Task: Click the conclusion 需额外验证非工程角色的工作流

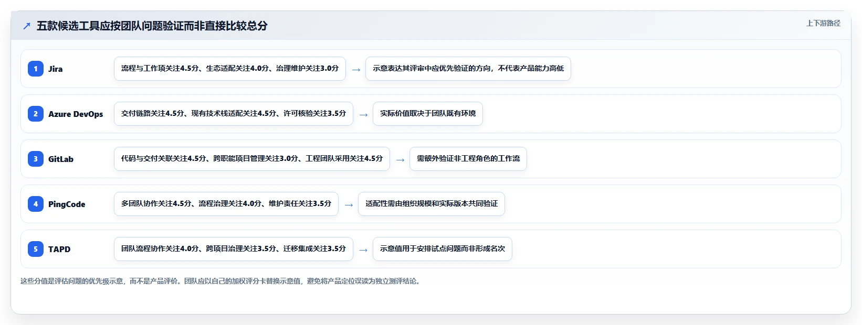Action: [468, 159]
